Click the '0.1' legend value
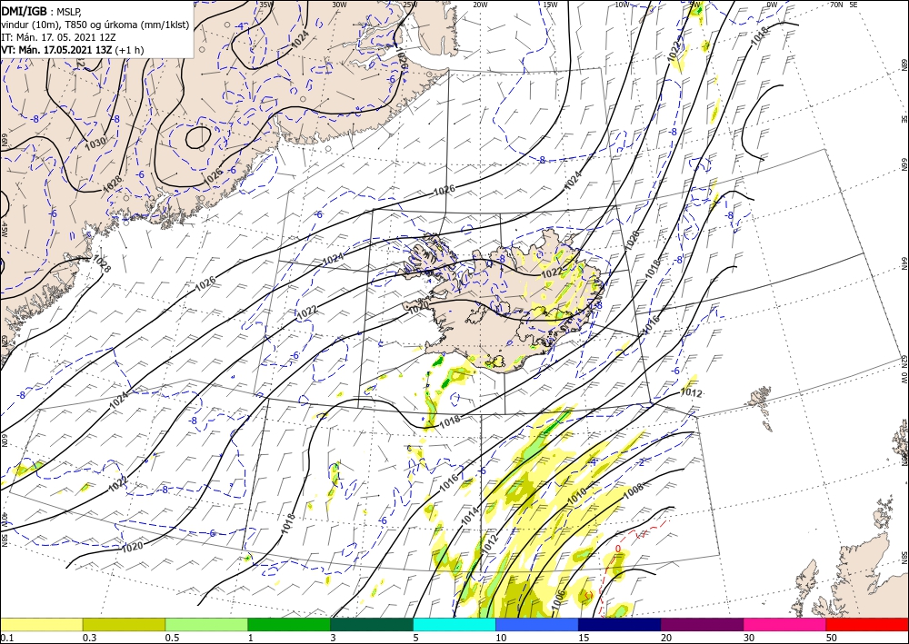Image resolution: width=909 pixels, height=644 pixels. click(x=6, y=638)
